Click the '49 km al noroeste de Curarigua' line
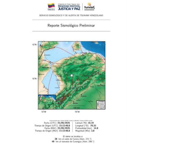The height and width of the screenshot is (144, 172). coord(73,142)
